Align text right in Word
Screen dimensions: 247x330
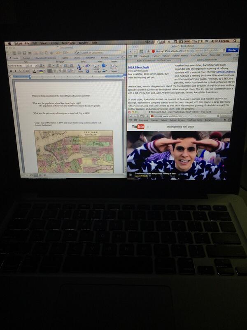(x=60, y=71)
